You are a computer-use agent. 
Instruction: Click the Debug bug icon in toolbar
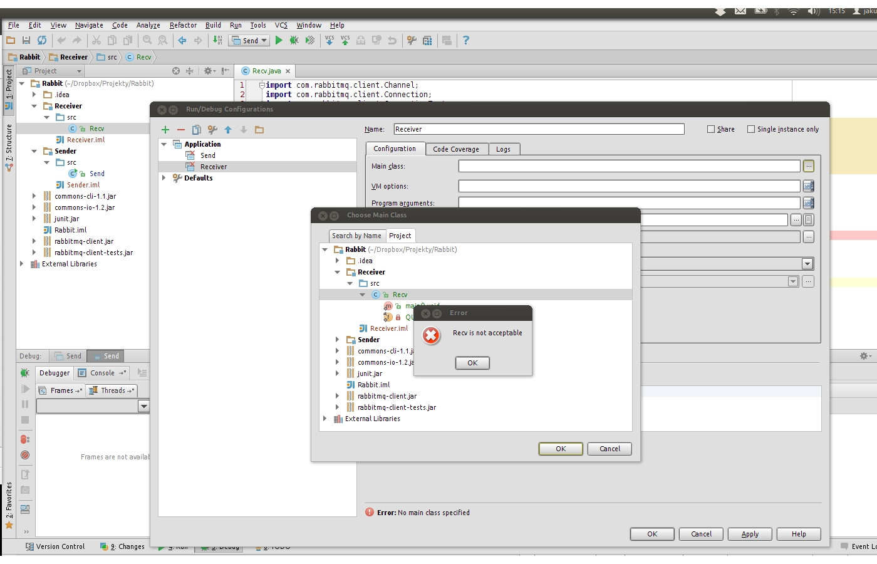pos(294,40)
